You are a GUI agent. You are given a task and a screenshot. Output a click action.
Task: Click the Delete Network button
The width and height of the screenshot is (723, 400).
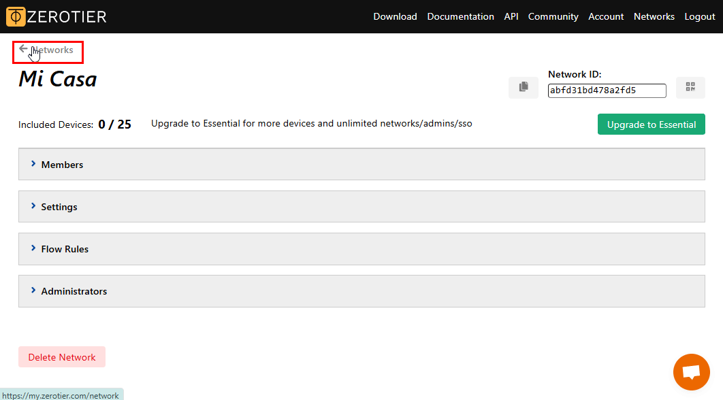coord(62,357)
